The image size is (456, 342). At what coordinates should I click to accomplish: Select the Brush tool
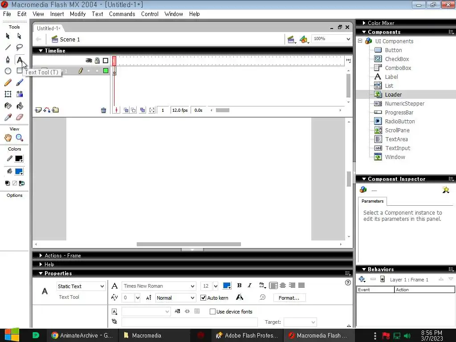(x=20, y=82)
